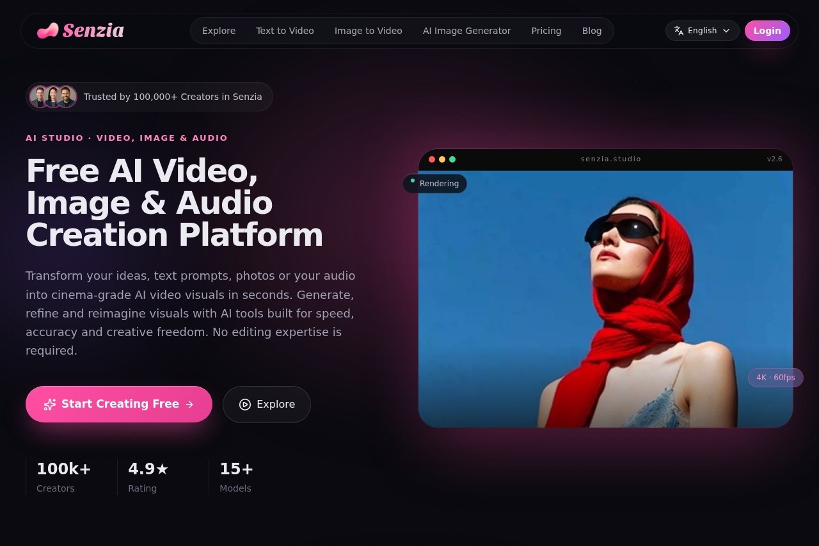Click the yellow dot in studio window header
This screenshot has width=819, height=546.
pyautogui.click(x=442, y=159)
